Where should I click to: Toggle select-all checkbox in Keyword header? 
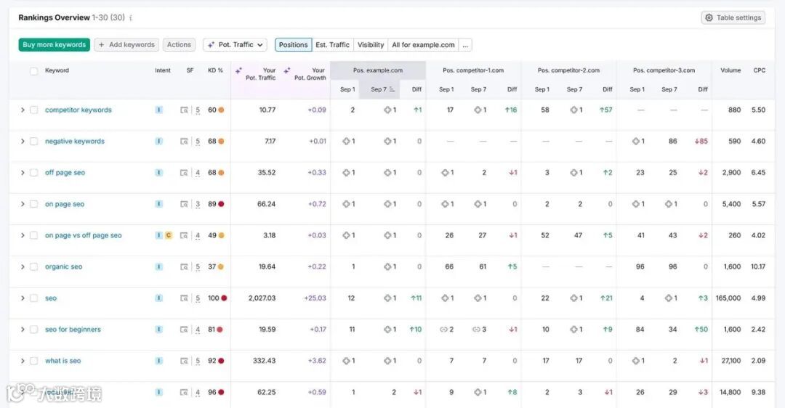point(33,71)
